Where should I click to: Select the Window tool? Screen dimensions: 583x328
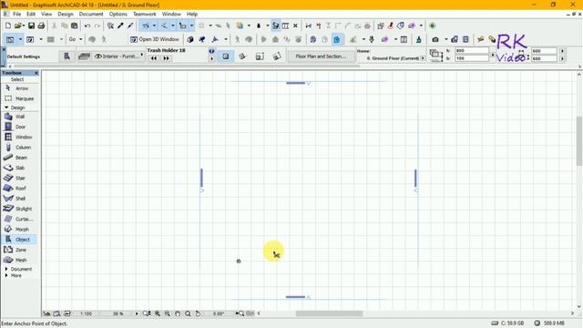coord(19,138)
